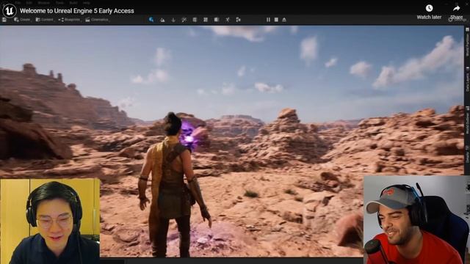Viewport: 470px width, 264px height.
Task: Open the Create dropdown in the toolbar
Action: [x=22, y=20]
